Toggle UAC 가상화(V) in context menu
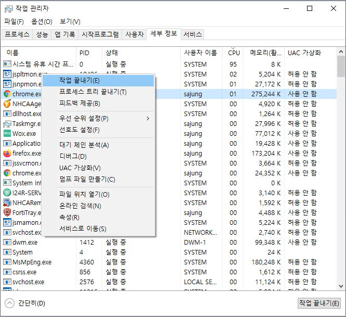346x317 pixels. [x=98, y=168]
